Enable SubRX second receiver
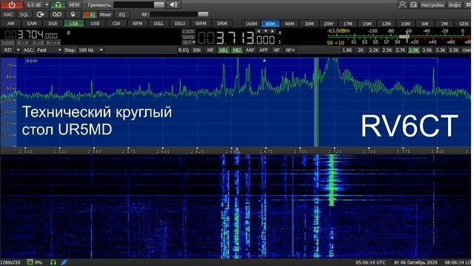 (7, 43)
